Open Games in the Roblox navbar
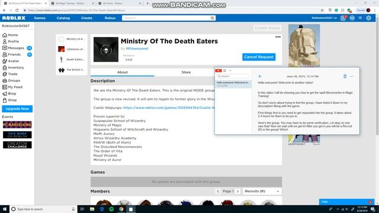 pos(40,18)
